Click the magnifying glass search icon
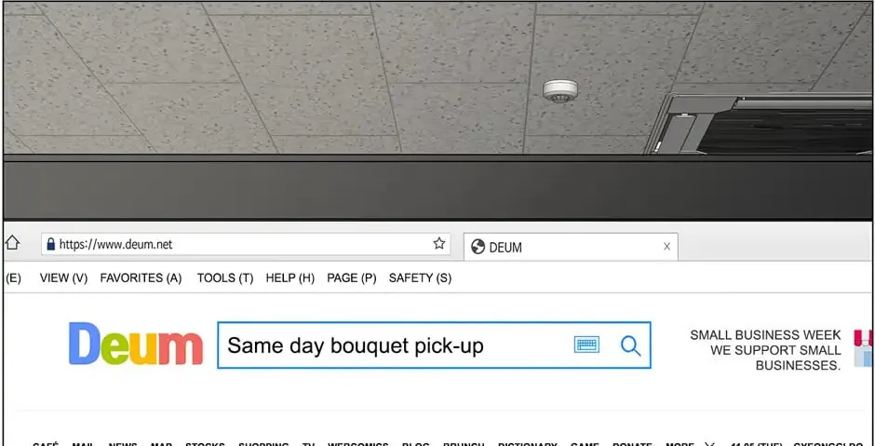 click(x=630, y=345)
